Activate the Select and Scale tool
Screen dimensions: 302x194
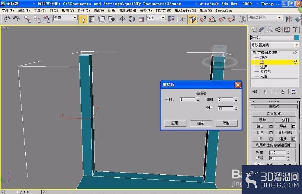click(141, 19)
